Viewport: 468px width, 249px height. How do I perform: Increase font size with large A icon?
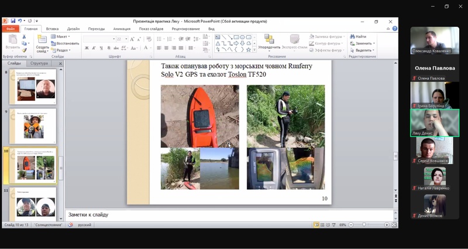click(x=132, y=39)
